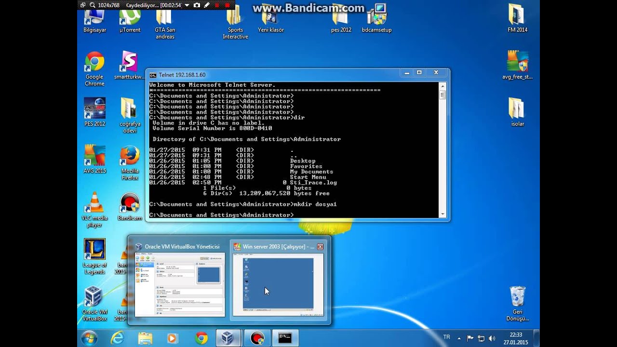Click the 'My Documents' directory listing
The height and width of the screenshot is (347, 617).
click(x=311, y=172)
